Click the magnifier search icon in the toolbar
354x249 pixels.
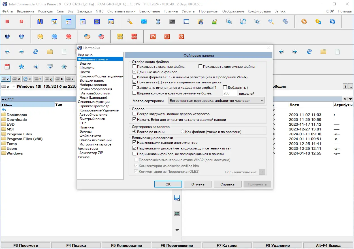pyautogui.click(x=271, y=22)
